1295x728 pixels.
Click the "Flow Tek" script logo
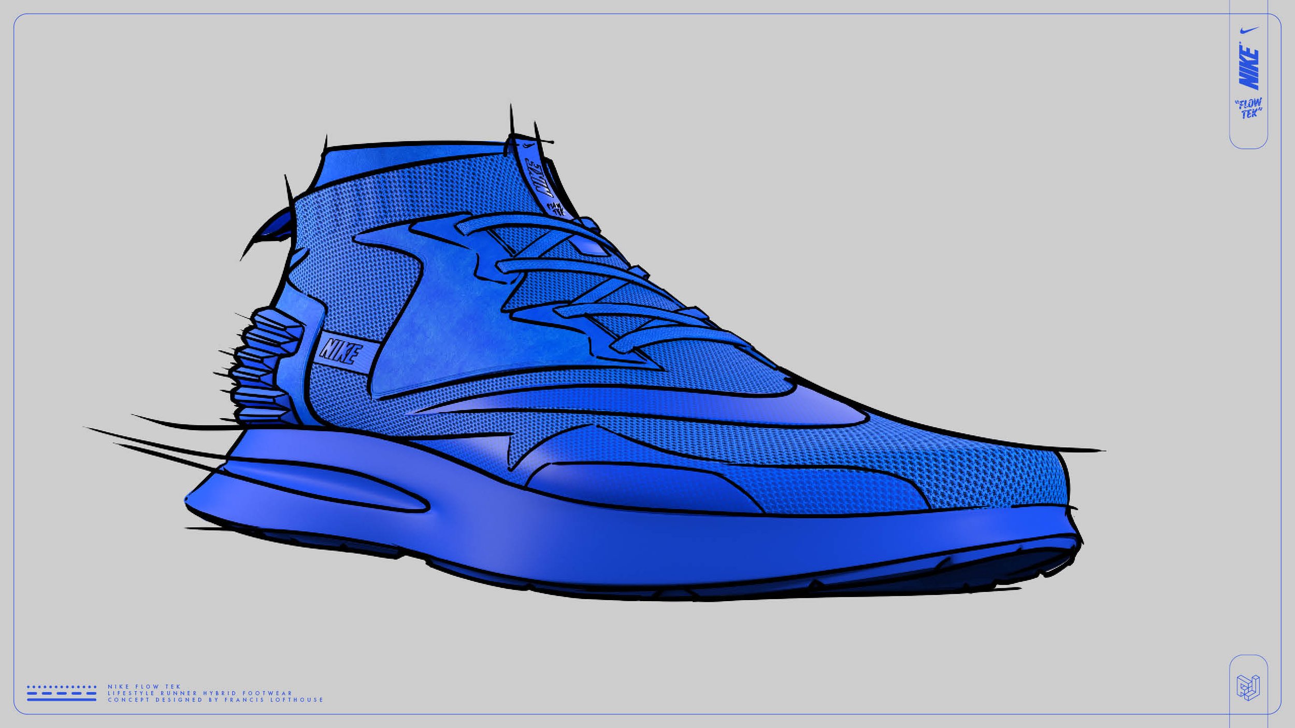click(x=1248, y=108)
